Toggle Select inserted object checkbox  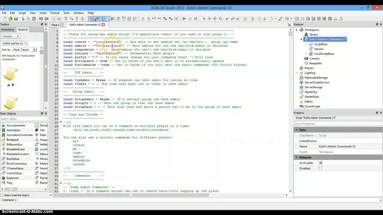tap(2, 195)
